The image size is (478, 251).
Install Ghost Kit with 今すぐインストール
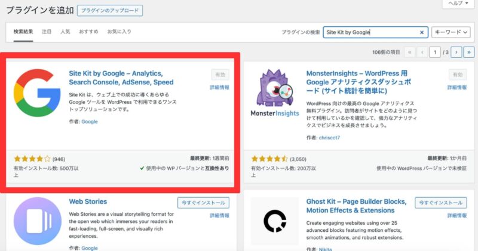[441, 203]
